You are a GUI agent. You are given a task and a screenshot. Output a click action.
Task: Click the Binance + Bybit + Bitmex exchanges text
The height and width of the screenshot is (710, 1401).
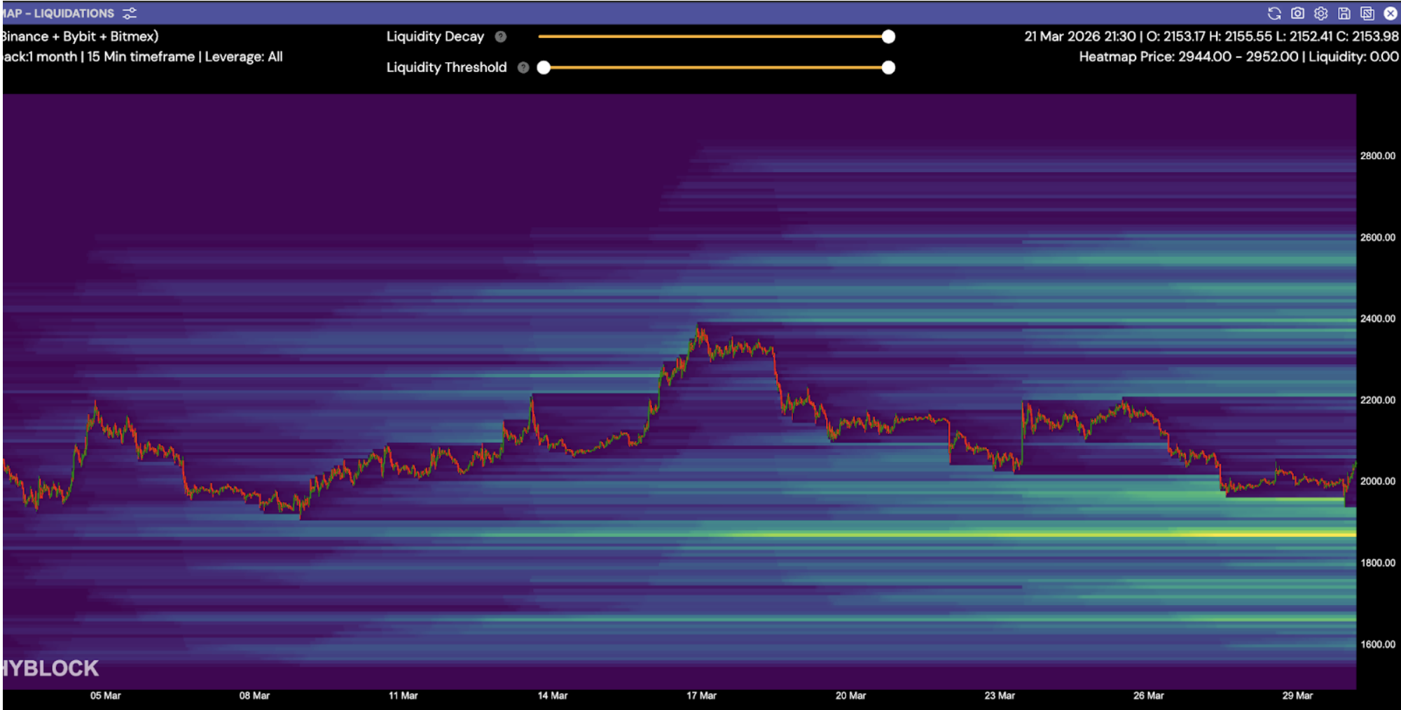pyautogui.click(x=80, y=36)
